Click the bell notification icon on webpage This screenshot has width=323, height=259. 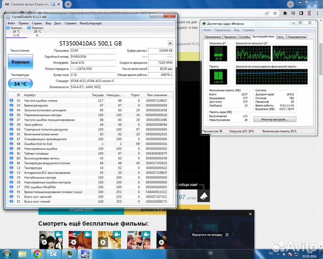click(204, 196)
